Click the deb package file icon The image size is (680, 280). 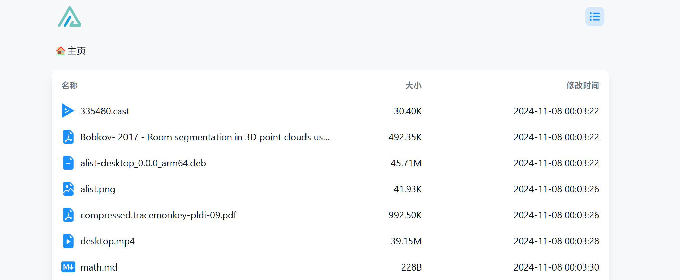68,163
